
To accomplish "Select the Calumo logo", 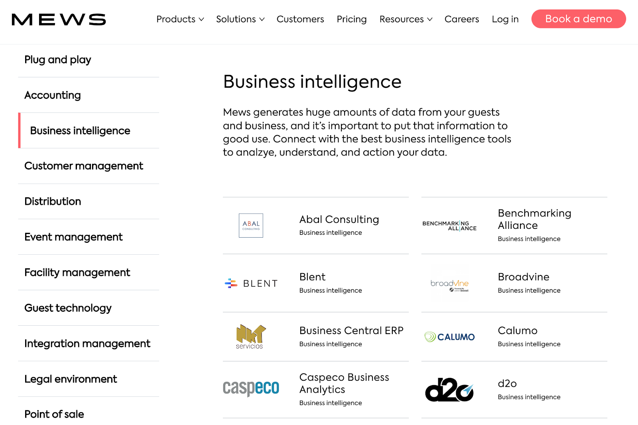I will click(449, 337).
